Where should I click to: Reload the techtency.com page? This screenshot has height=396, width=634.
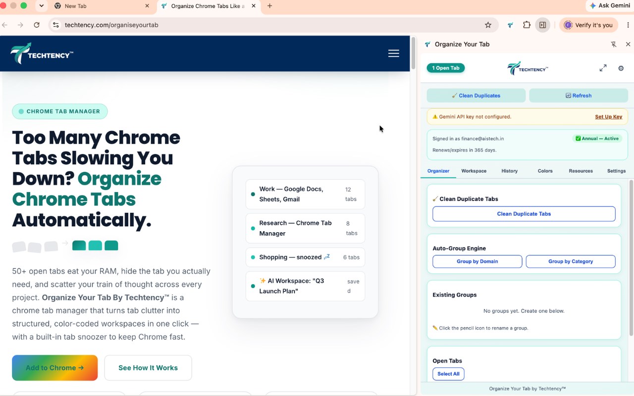(37, 25)
